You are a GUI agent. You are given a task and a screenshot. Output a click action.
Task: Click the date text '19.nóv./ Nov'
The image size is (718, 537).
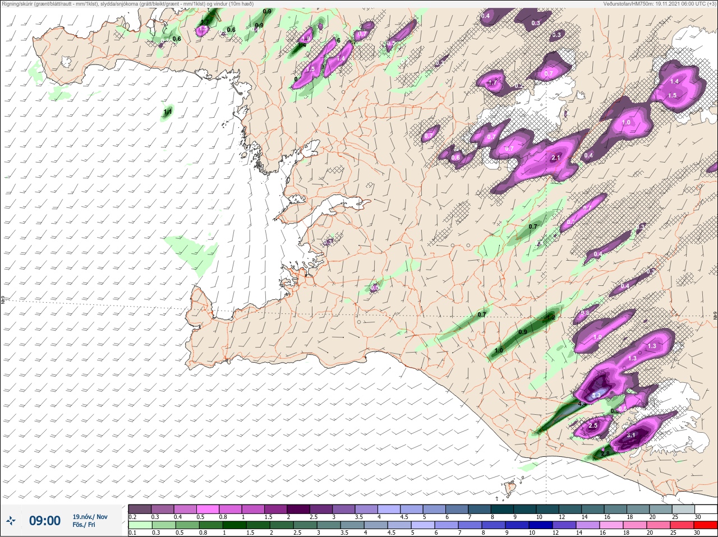coord(90,517)
